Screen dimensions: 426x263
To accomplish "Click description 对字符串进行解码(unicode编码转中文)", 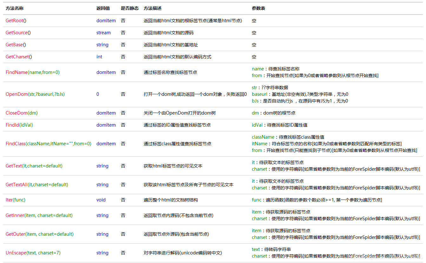I will coord(183,253).
